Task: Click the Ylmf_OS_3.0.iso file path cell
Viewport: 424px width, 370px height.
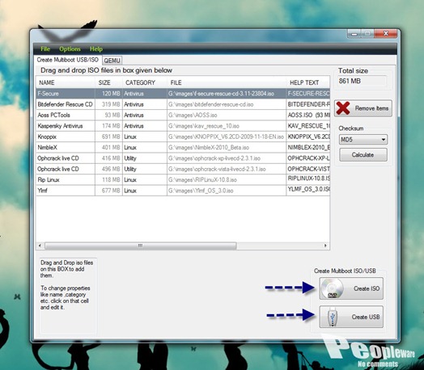Action: 227,191
